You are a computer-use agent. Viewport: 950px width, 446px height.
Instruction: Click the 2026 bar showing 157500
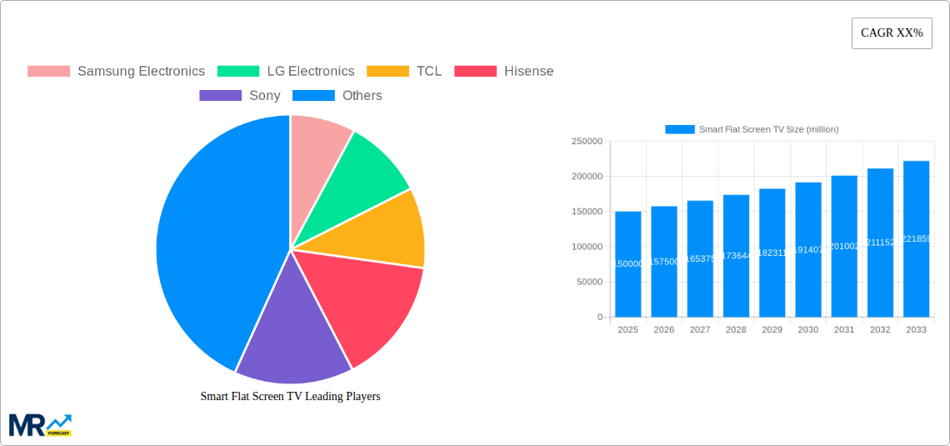coord(664,261)
